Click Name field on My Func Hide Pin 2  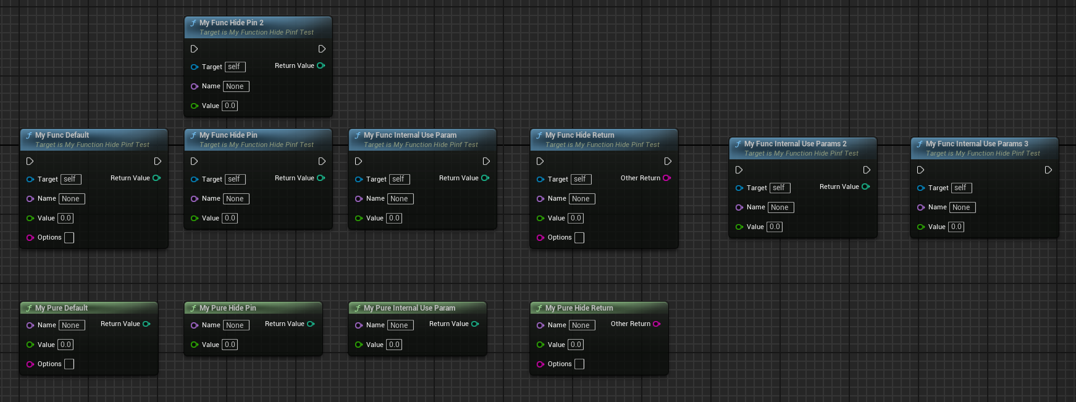[236, 86]
